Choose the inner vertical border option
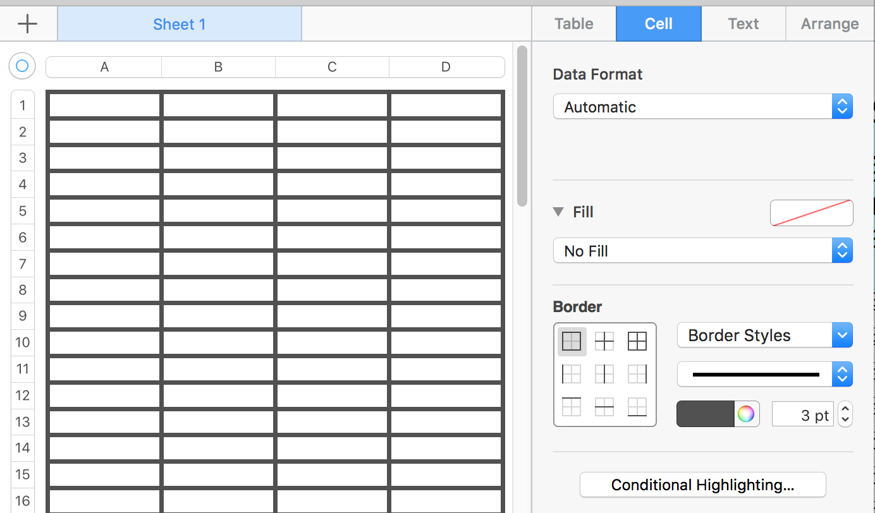 [604, 375]
